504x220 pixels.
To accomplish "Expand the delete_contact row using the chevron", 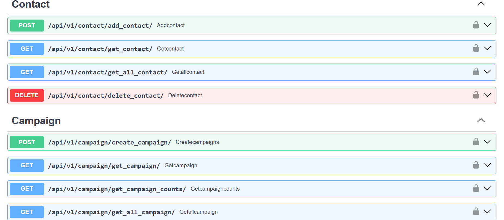I will [487, 95].
